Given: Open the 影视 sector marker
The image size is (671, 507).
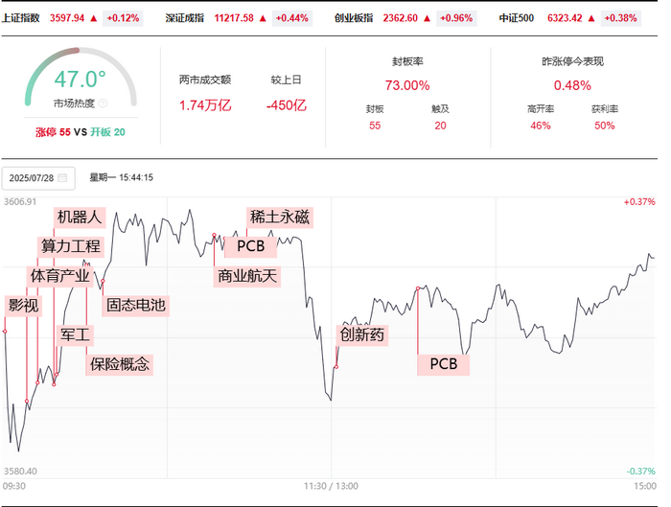Looking at the screenshot, I should pos(23,306).
